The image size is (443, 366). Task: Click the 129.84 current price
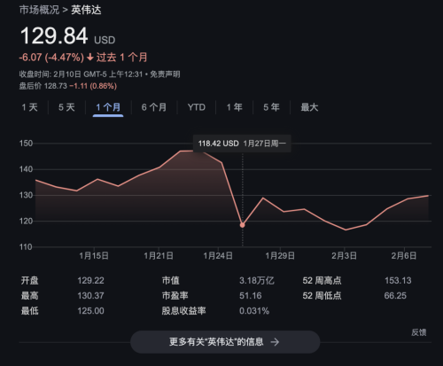[54, 36]
